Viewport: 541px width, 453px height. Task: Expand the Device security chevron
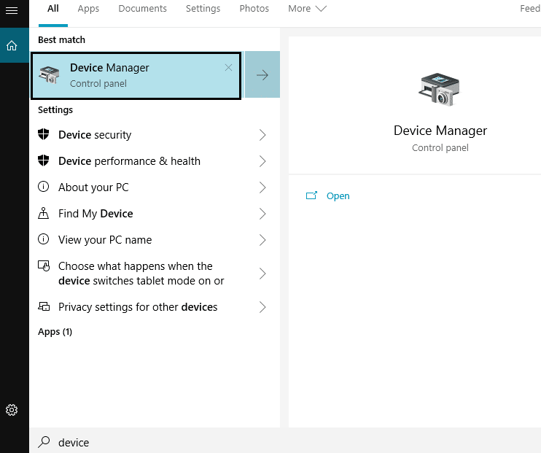262,135
